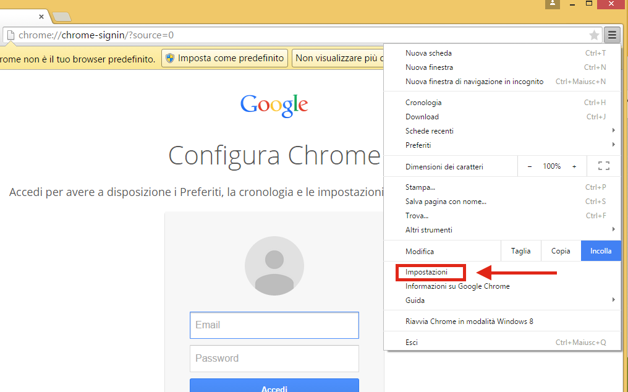The image size is (628, 392).
Task: Select Trova... menu entry
Action: (x=503, y=216)
